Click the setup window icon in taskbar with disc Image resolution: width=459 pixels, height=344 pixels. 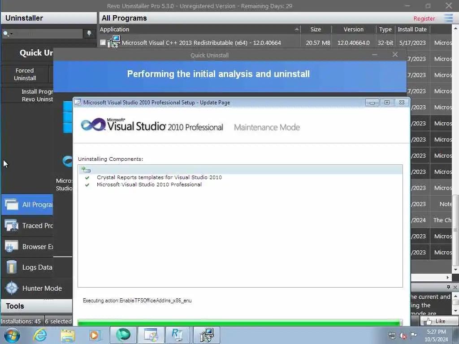151,335
